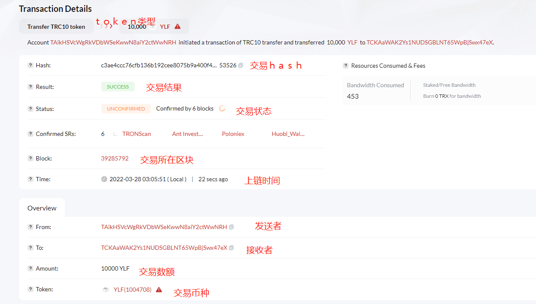Image resolution: width=536 pixels, height=304 pixels.
Task: Click the clock icon before the transaction time
Action: 104,179
